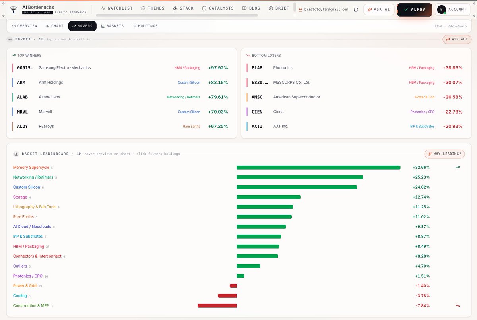Click the Photonics / CPO basket label
This screenshot has width=477, height=320.
point(28,276)
